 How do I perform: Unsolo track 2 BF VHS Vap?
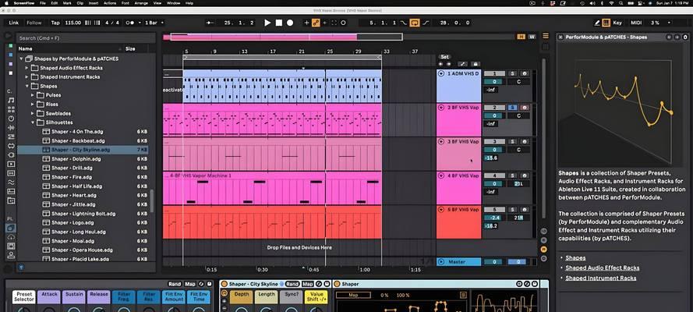[x=512, y=108]
